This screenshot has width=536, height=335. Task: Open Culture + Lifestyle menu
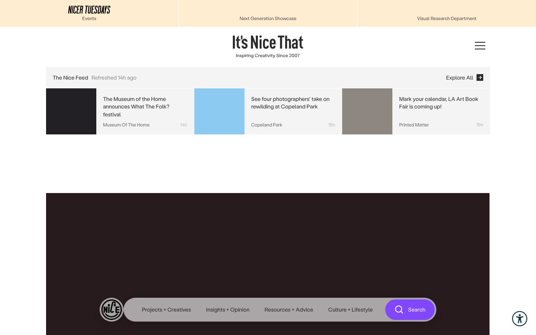pos(350,310)
